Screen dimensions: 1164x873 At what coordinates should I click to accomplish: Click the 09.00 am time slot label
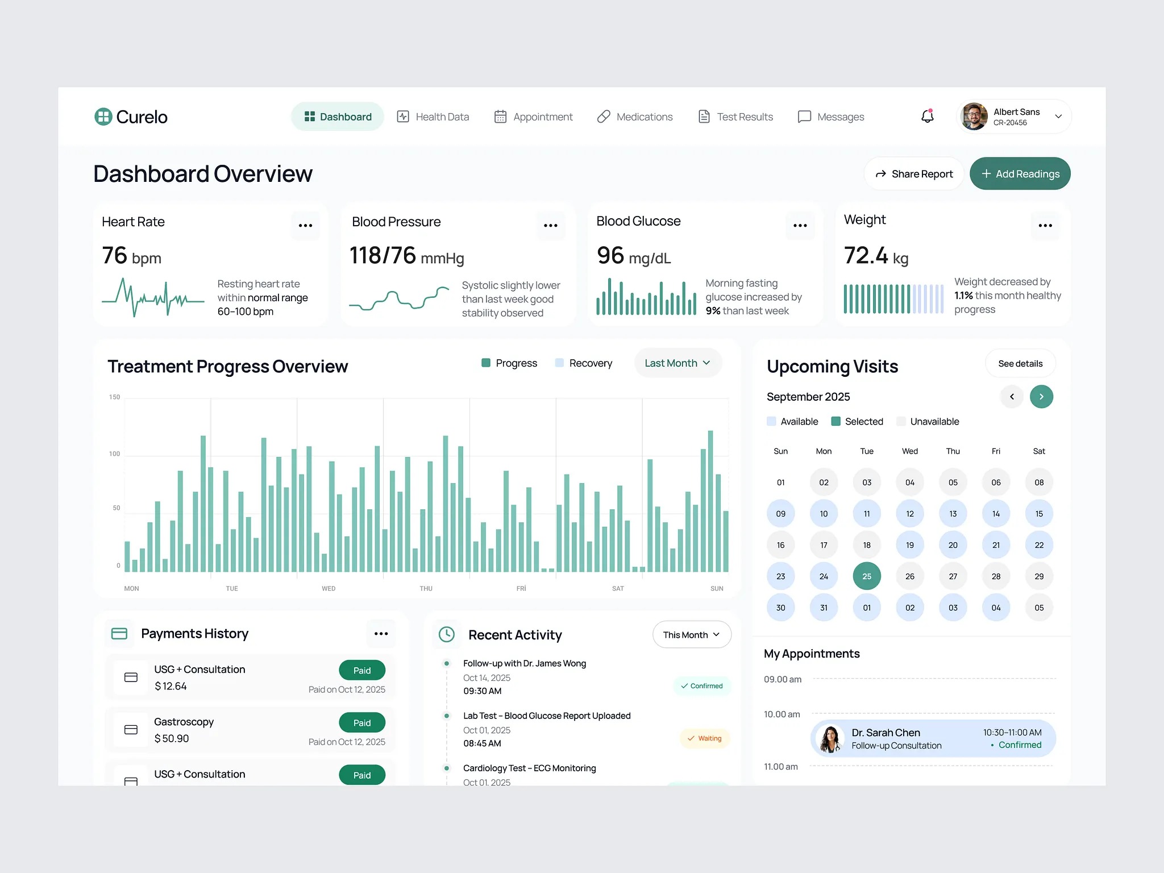(783, 679)
